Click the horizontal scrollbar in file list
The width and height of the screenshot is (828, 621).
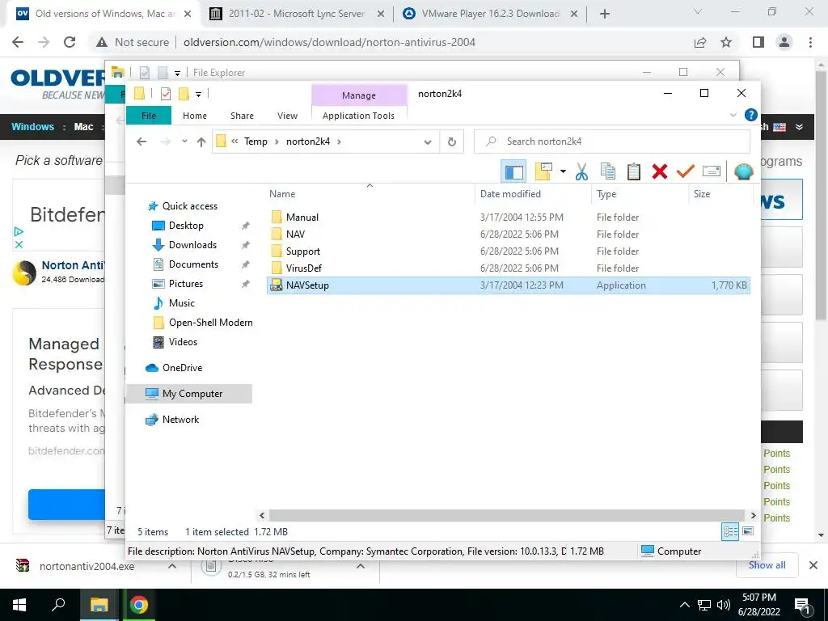(x=506, y=515)
